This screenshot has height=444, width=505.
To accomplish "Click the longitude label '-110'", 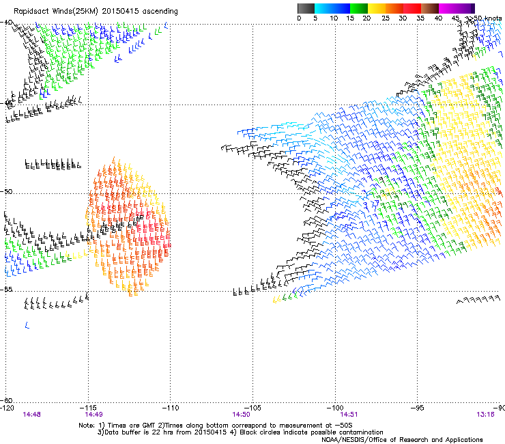I will click(x=171, y=408).
